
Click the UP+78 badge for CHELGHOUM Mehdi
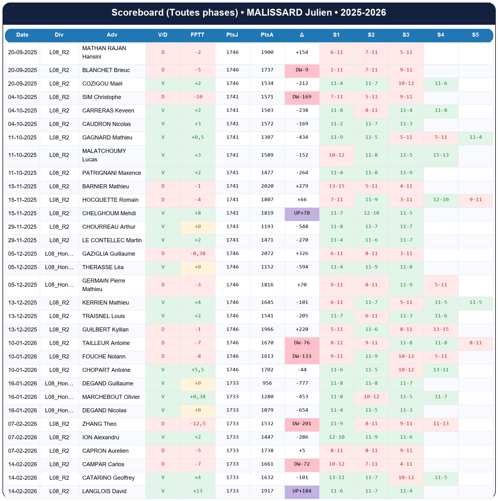pyautogui.click(x=302, y=213)
